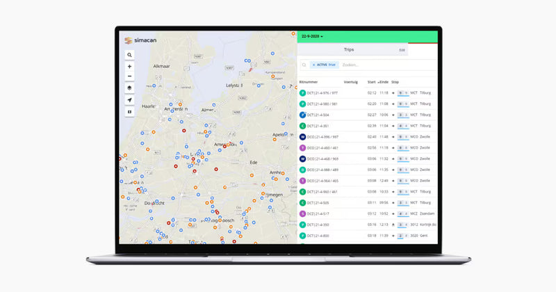Viewport: 556px width, 292px height.
Task: Click the search icon in the filter bar
Action: point(304,65)
